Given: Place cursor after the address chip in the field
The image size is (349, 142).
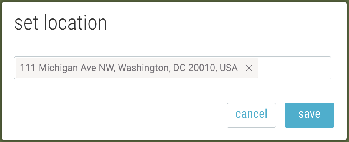Looking at the screenshot, I should (294, 68).
